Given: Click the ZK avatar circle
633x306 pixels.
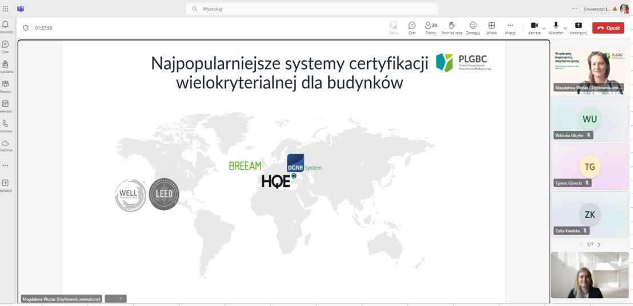Looking at the screenshot, I should (x=590, y=215).
